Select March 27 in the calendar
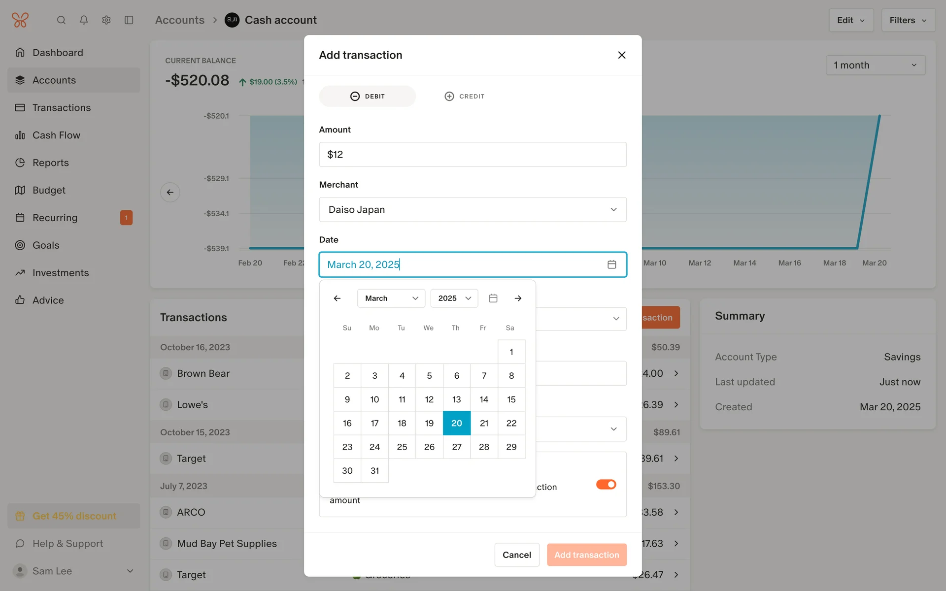The width and height of the screenshot is (946, 591). tap(457, 447)
